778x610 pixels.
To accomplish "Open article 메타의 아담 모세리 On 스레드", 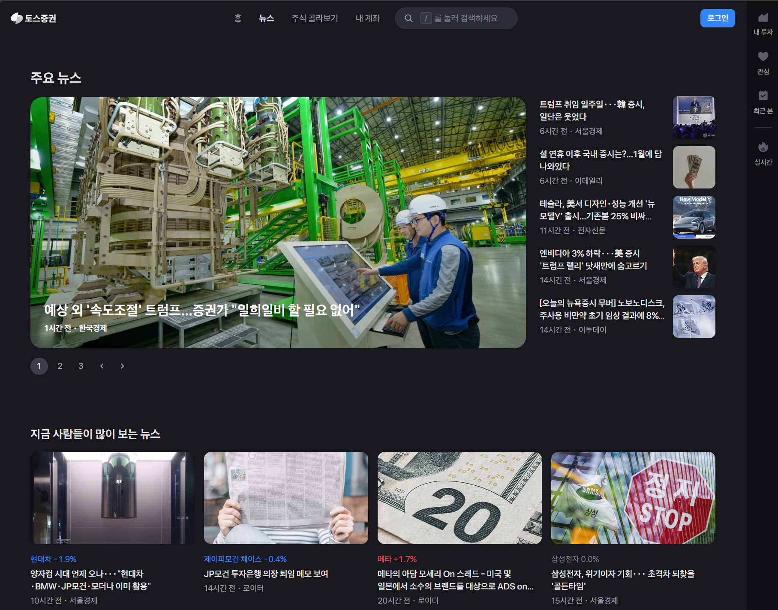I will (456, 580).
